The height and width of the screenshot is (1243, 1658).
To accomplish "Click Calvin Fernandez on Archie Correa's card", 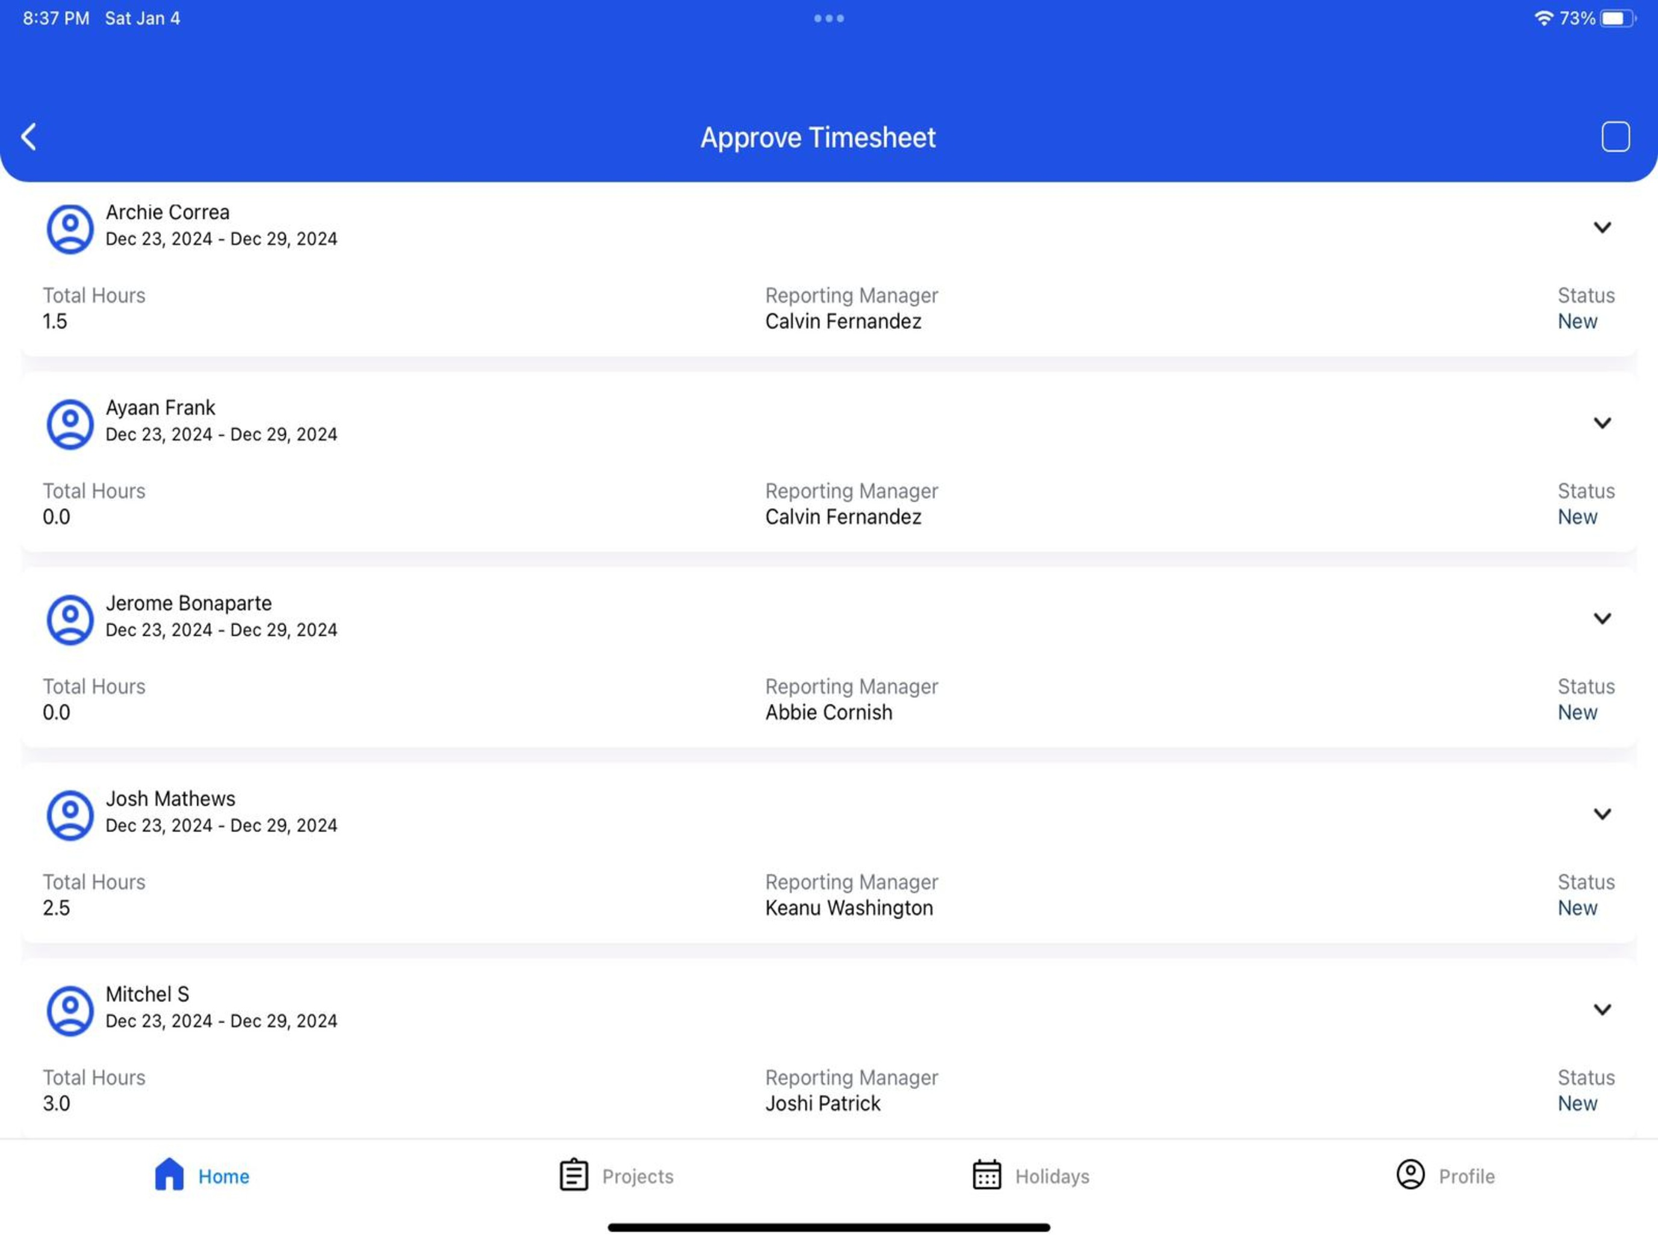I will pos(843,322).
